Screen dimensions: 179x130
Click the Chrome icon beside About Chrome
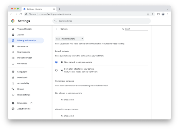click(13, 109)
